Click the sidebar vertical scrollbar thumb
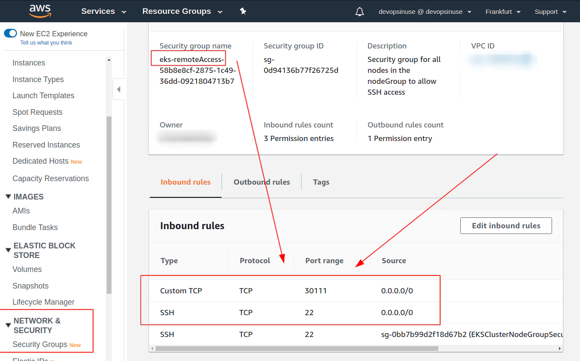Viewport: 580px width, 361px height. point(109,205)
